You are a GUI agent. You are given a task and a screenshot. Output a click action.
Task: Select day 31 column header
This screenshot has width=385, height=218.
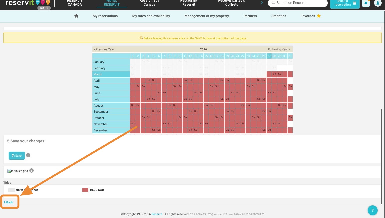pos(290,56)
